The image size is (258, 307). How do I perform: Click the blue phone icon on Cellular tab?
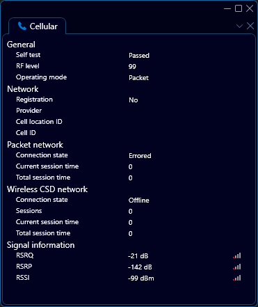click(22, 26)
